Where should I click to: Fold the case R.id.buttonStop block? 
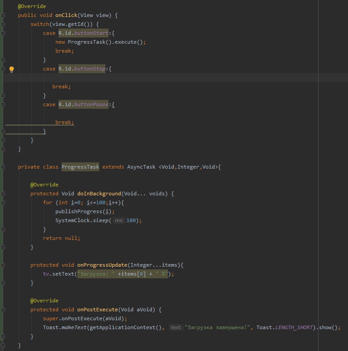(x=3, y=69)
